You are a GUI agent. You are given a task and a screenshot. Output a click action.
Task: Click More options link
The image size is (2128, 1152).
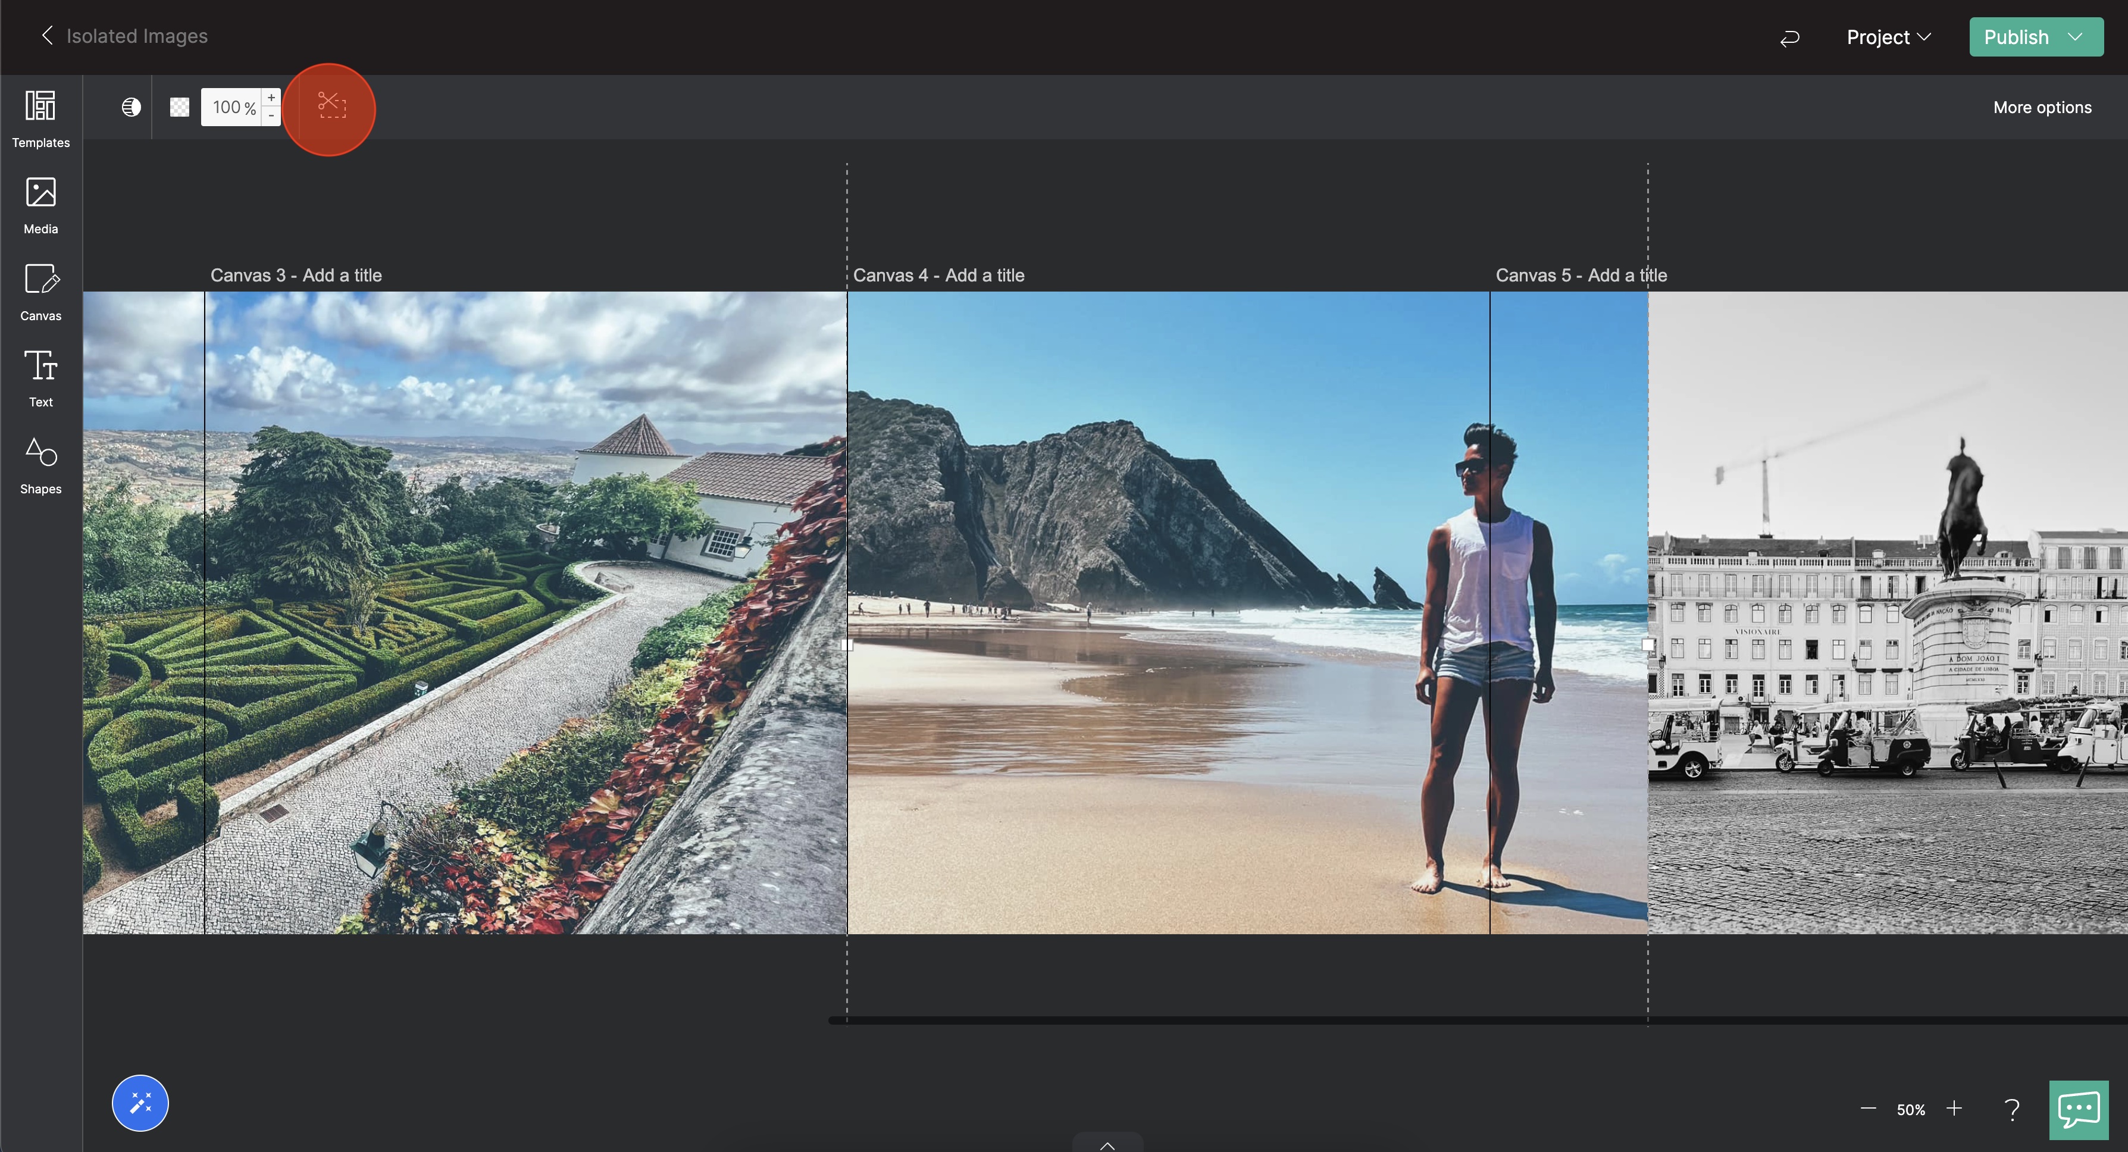pos(2042,107)
